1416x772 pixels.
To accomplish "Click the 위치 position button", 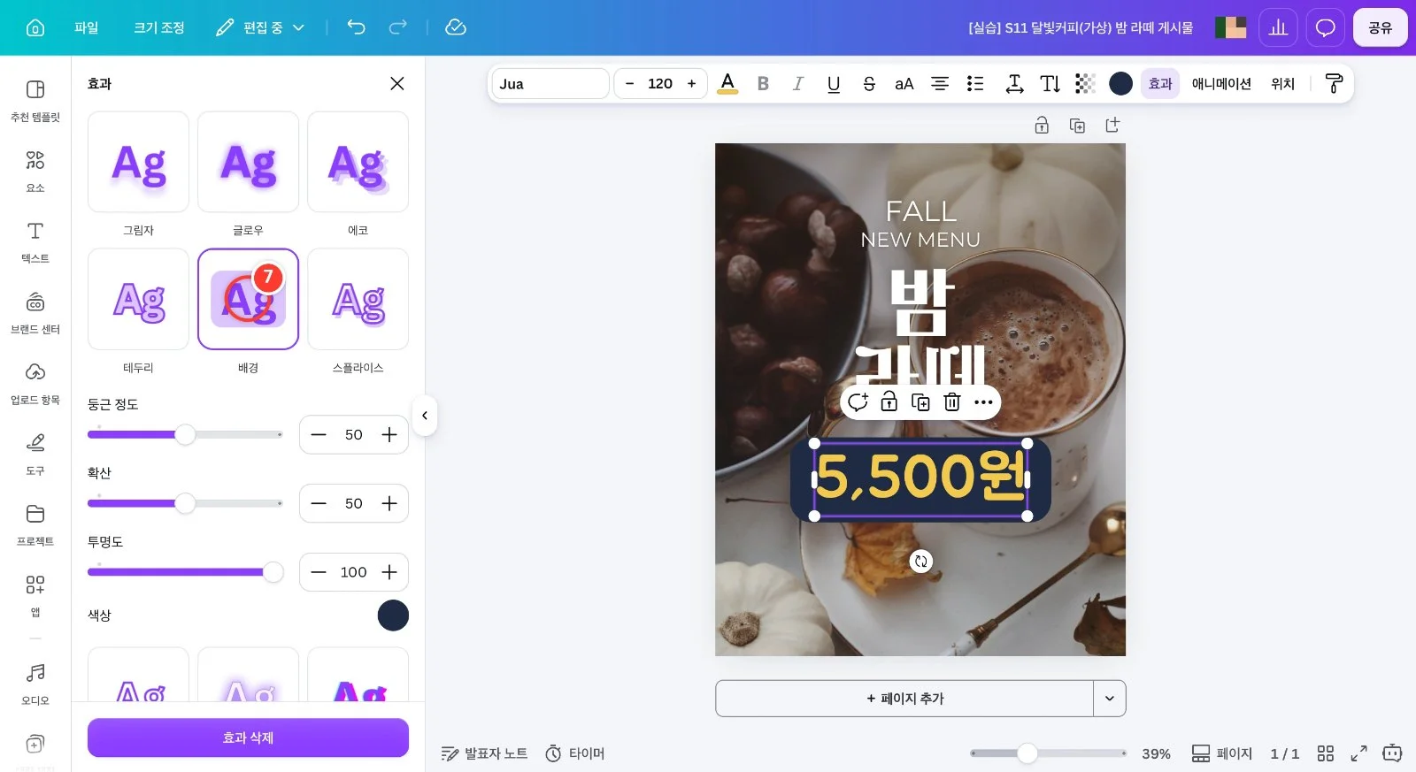I will pyautogui.click(x=1282, y=84).
